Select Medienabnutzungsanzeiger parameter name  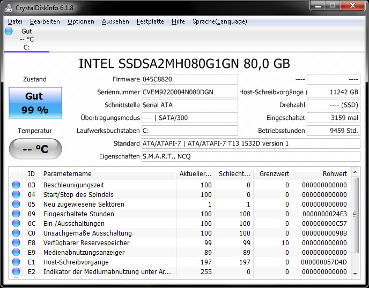click(x=84, y=253)
